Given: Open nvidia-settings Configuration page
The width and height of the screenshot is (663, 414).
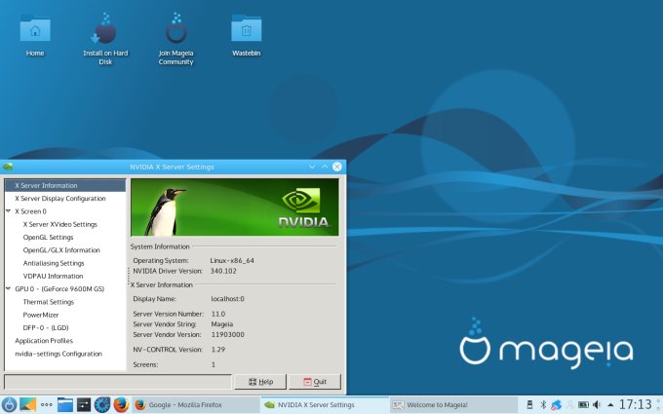Looking at the screenshot, I should tap(58, 354).
